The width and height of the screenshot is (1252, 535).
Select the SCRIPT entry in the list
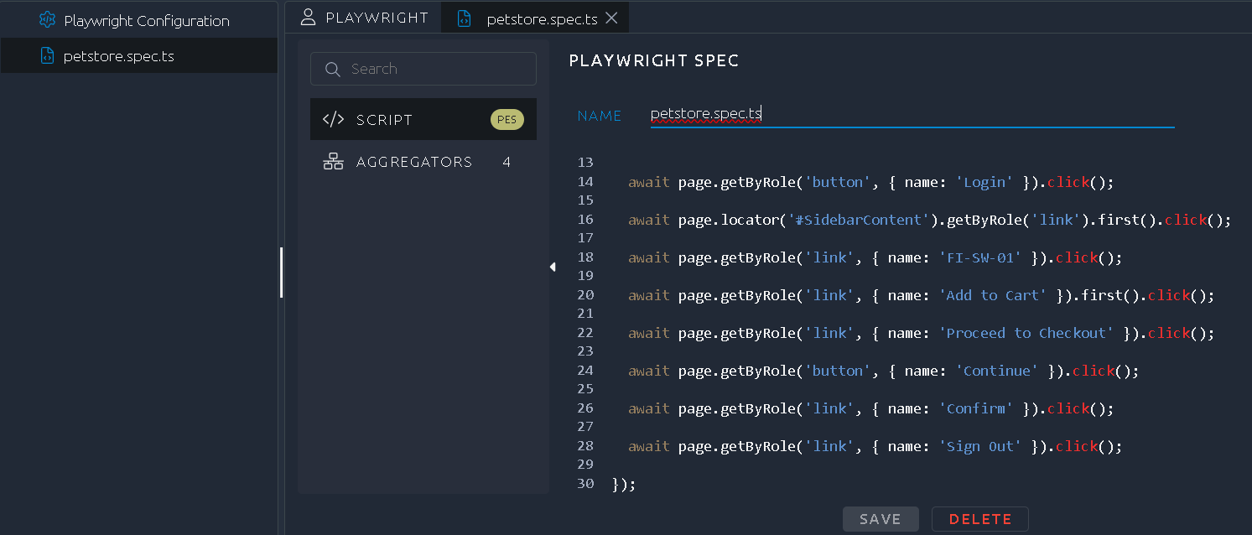tap(385, 119)
